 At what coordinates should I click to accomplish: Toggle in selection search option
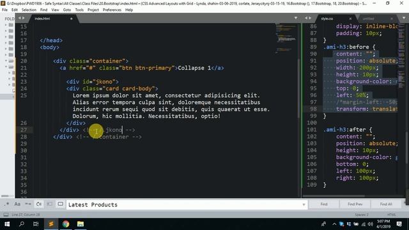(x=49, y=204)
